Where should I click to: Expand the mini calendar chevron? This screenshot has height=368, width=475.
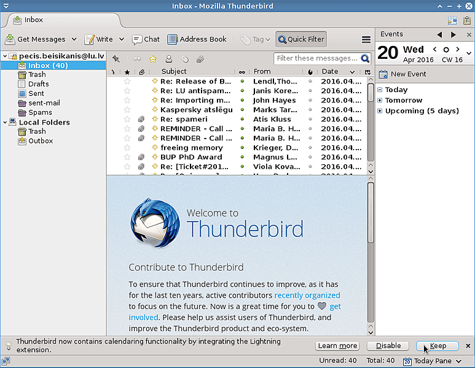[x=469, y=53]
